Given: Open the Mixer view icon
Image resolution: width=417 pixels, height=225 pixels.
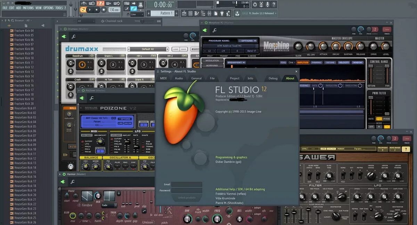Looking at the screenshot, I should 210,13.
